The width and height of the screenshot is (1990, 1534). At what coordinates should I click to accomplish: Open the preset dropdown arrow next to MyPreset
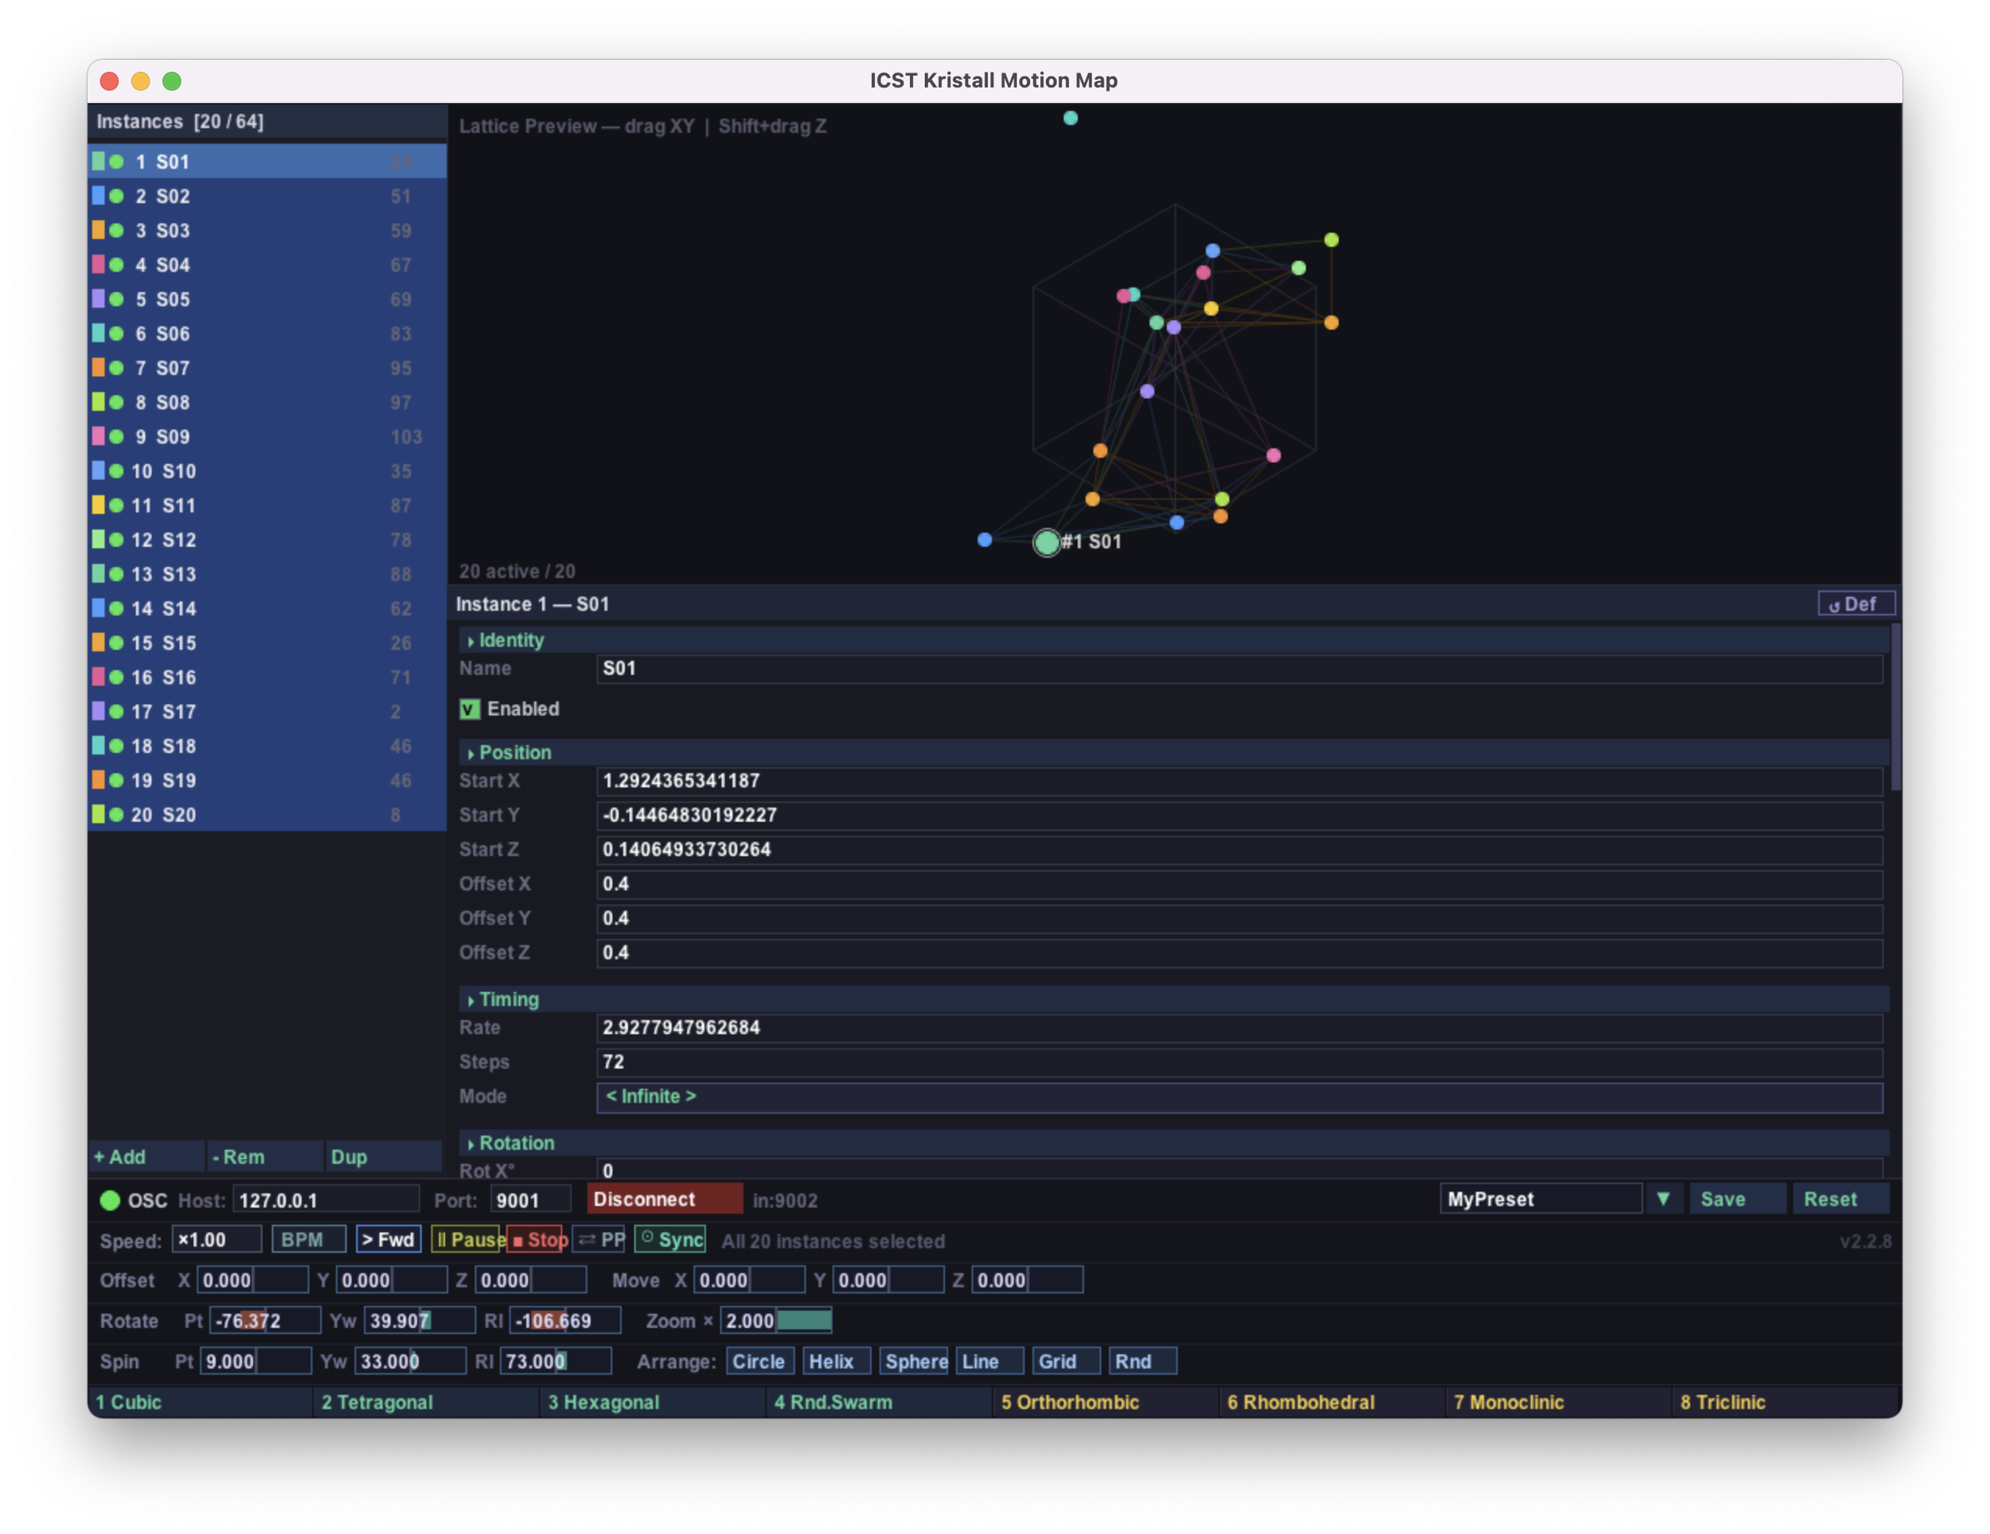click(x=1663, y=1199)
